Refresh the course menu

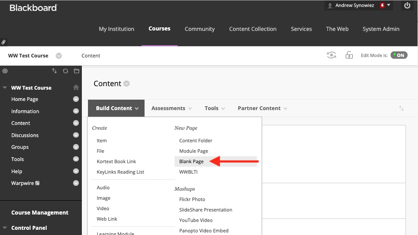pos(65,71)
